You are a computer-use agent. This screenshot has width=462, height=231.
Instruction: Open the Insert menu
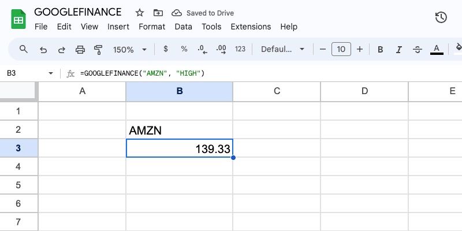click(118, 27)
